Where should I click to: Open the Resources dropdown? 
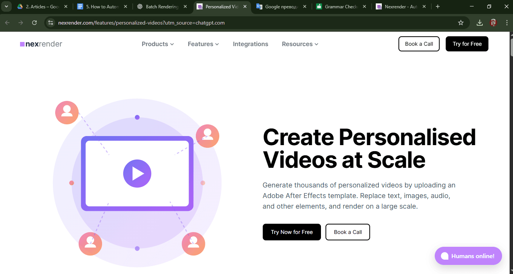coord(300,44)
